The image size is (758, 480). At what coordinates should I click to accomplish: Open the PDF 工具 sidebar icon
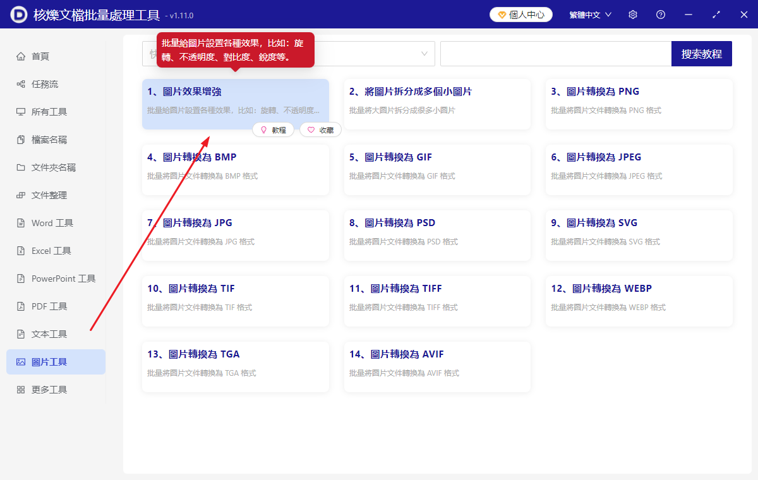pos(21,306)
